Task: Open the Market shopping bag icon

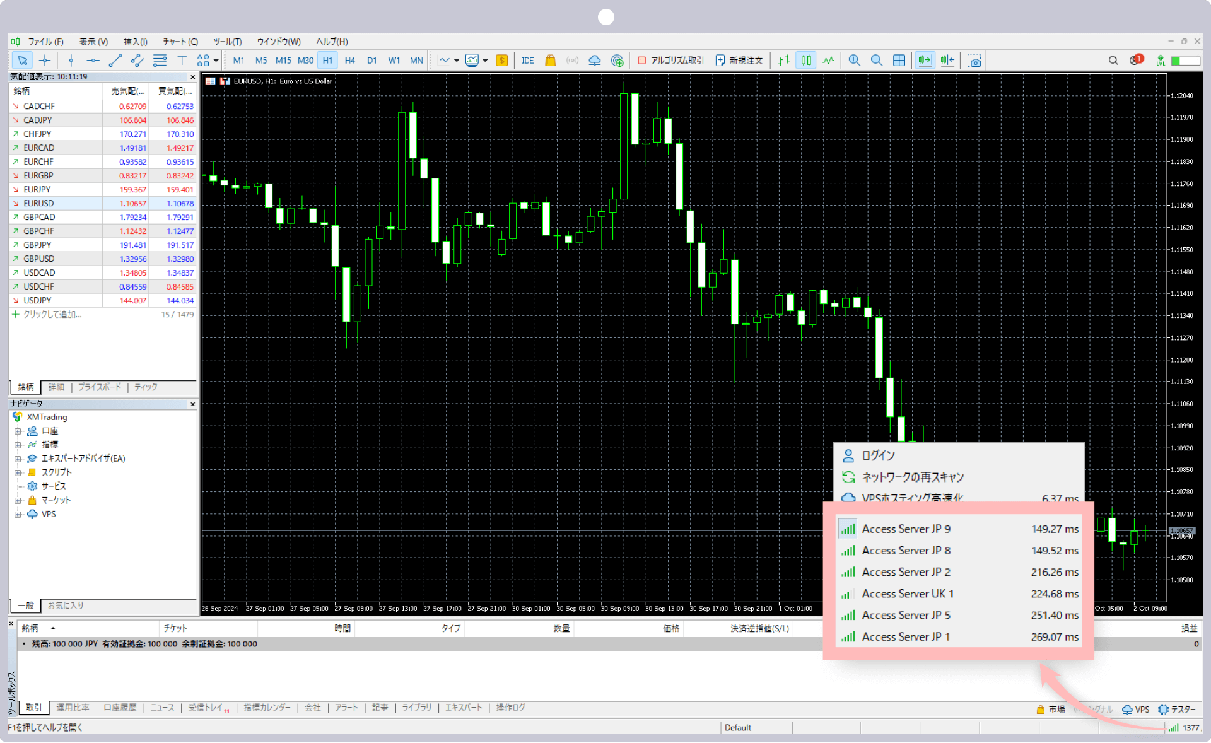Action: (x=550, y=61)
